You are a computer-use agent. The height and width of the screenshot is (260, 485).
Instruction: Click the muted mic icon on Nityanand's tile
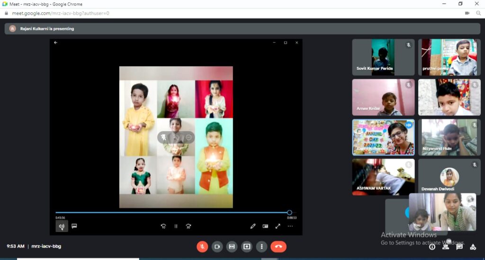[475, 125]
